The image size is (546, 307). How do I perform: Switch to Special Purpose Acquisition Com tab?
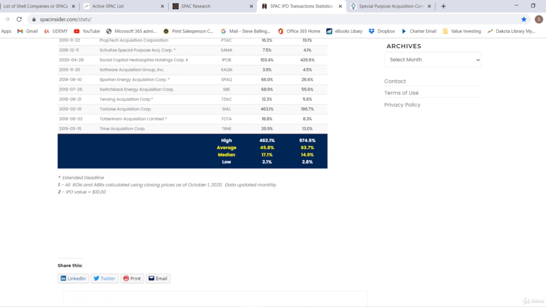click(390, 6)
